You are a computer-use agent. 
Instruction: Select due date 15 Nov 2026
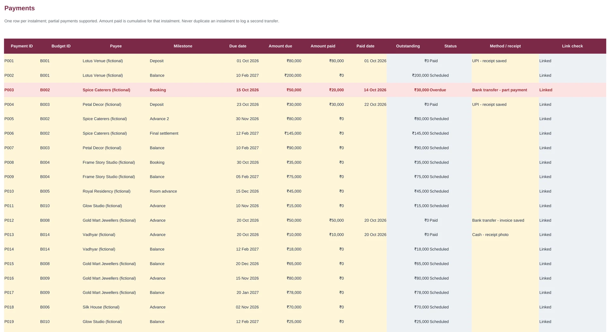(x=238, y=278)
